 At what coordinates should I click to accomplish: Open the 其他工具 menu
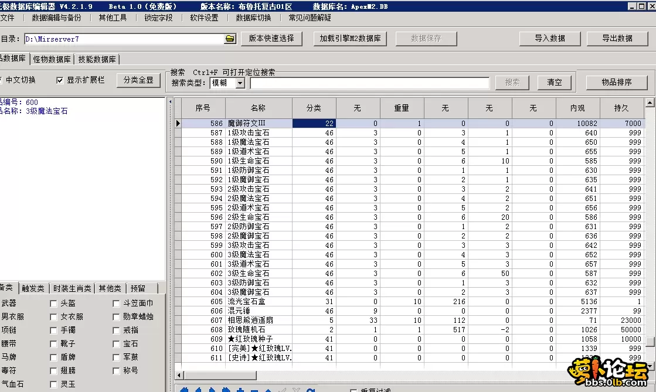coord(113,18)
